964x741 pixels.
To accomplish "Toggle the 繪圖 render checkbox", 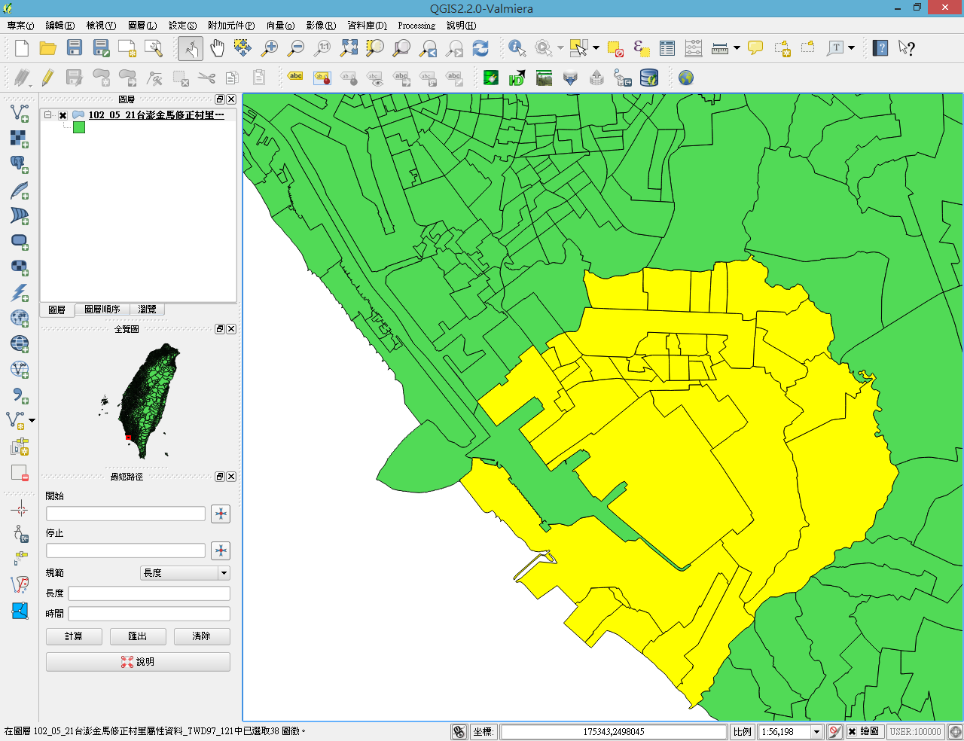I will (x=852, y=731).
